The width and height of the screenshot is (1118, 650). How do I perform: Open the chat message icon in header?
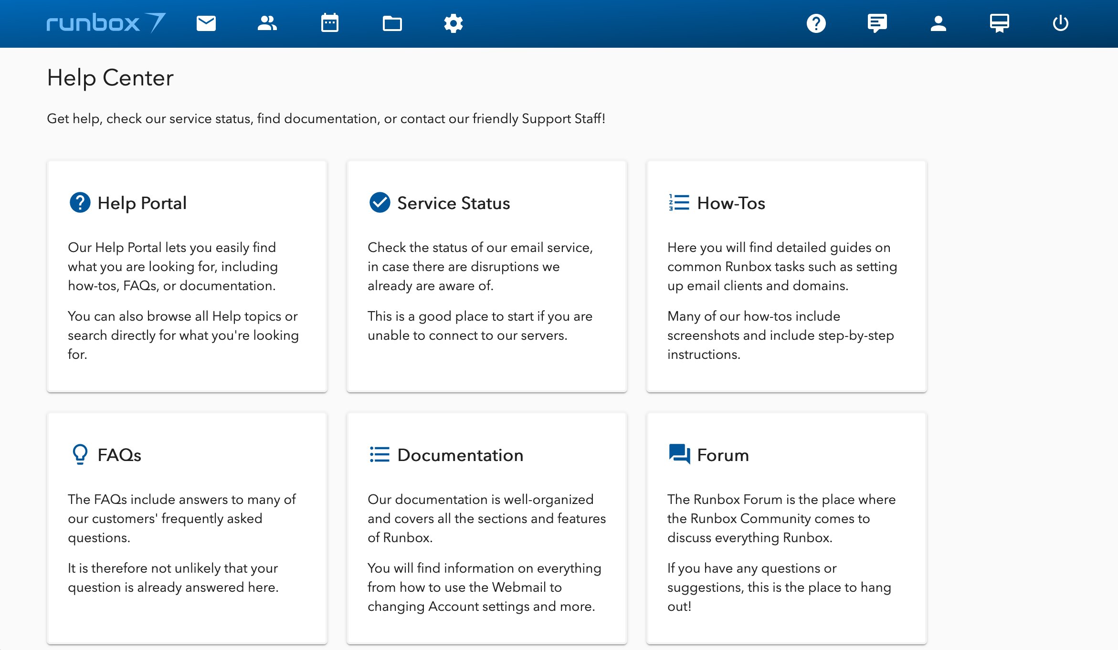click(877, 23)
